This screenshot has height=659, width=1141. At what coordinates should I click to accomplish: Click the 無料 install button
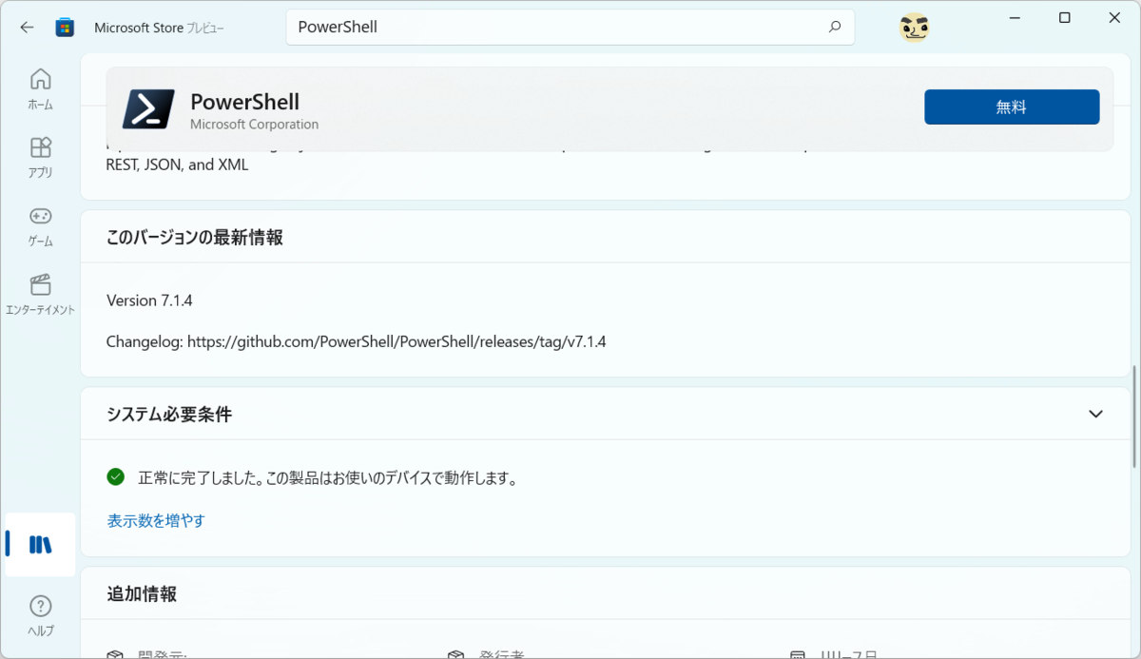coord(1012,107)
